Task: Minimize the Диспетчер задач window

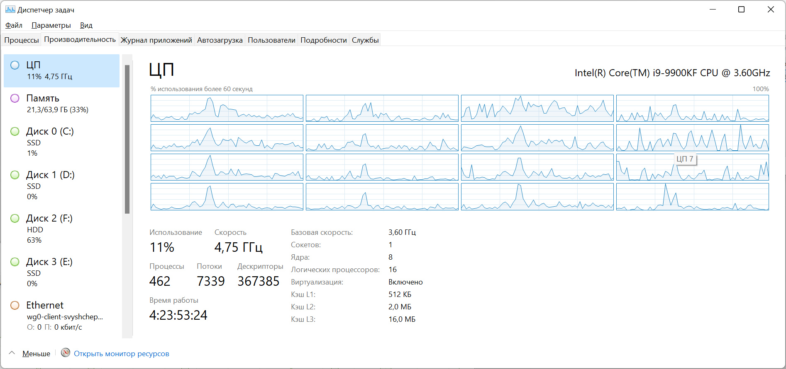Action: pyautogui.click(x=713, y=10)
